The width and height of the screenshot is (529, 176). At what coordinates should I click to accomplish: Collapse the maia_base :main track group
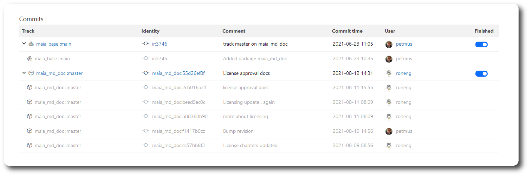(24, 44)
